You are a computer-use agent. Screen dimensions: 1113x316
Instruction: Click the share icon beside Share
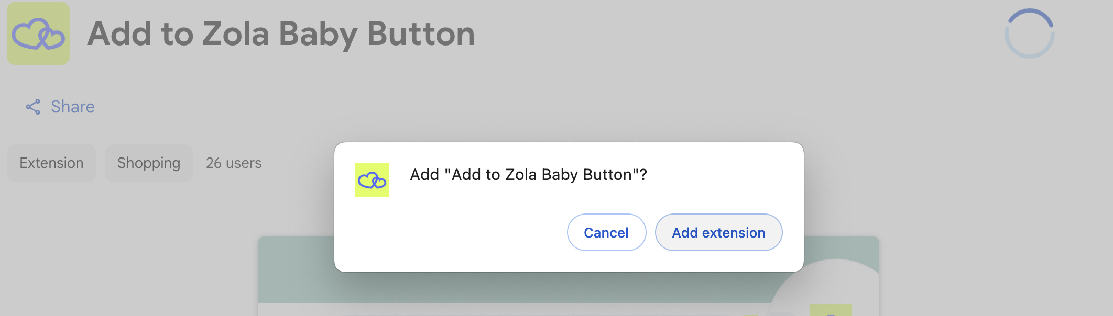[x=33, y=107]
